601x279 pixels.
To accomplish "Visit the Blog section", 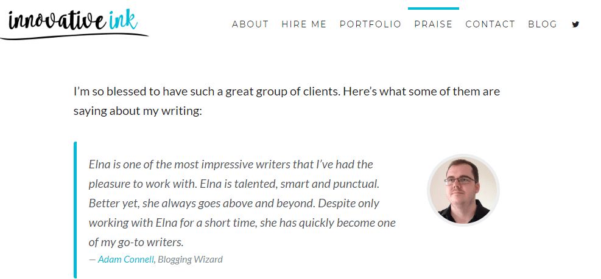I will click(x=543, y=24).
